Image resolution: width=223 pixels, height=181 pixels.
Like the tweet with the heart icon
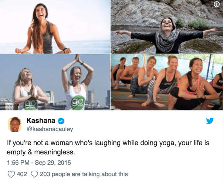tap(11, 174)
